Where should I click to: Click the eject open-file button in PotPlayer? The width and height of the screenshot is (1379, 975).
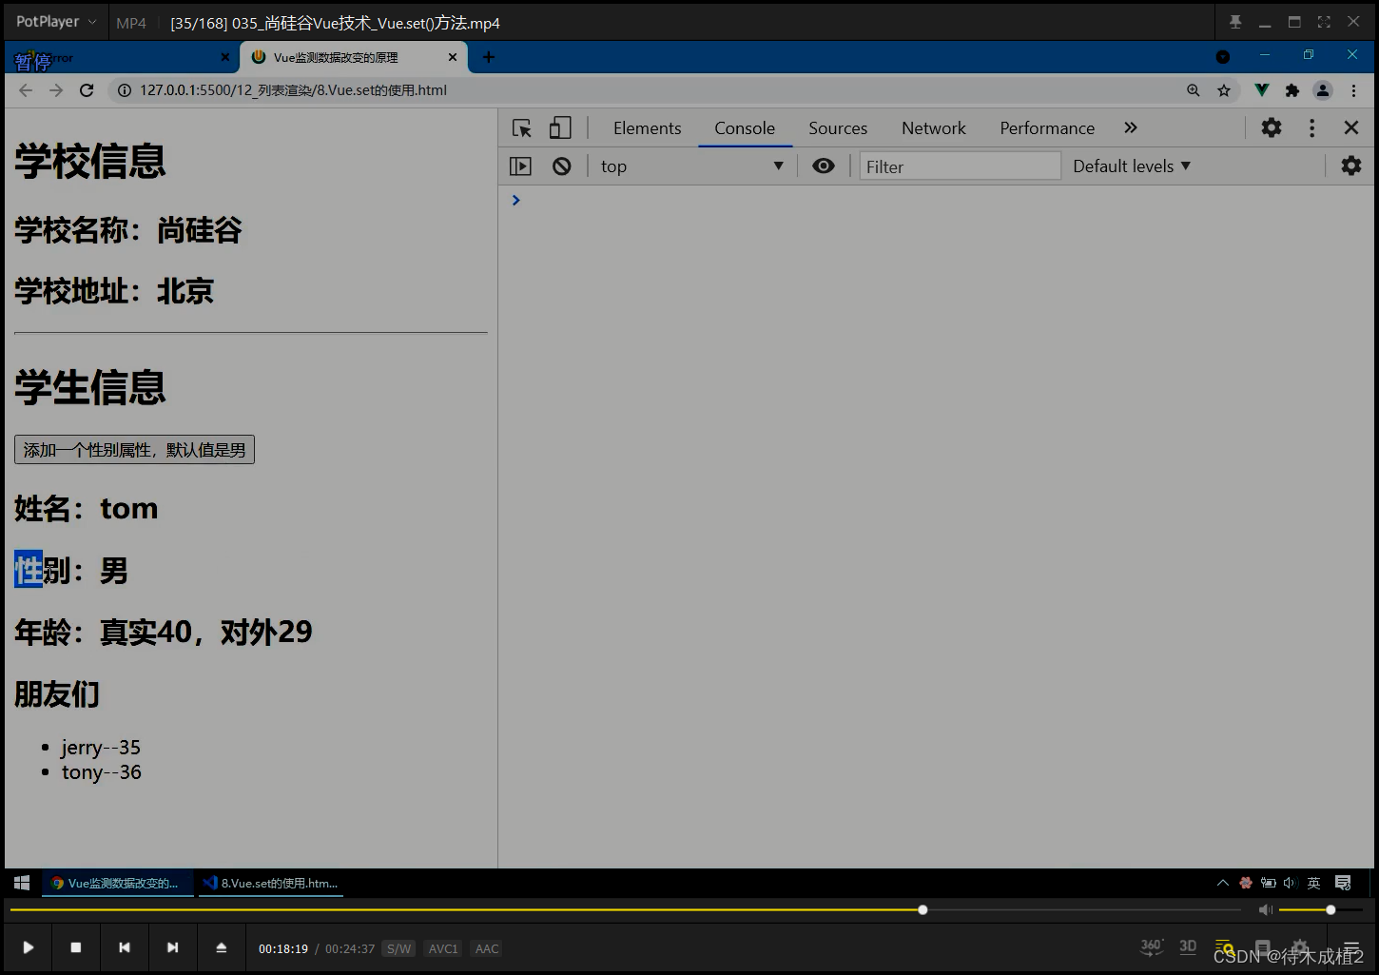(222, 947)
